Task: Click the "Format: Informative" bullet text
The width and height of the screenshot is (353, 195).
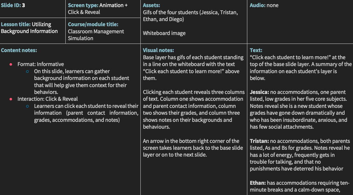Action: (x=41, y=64)
